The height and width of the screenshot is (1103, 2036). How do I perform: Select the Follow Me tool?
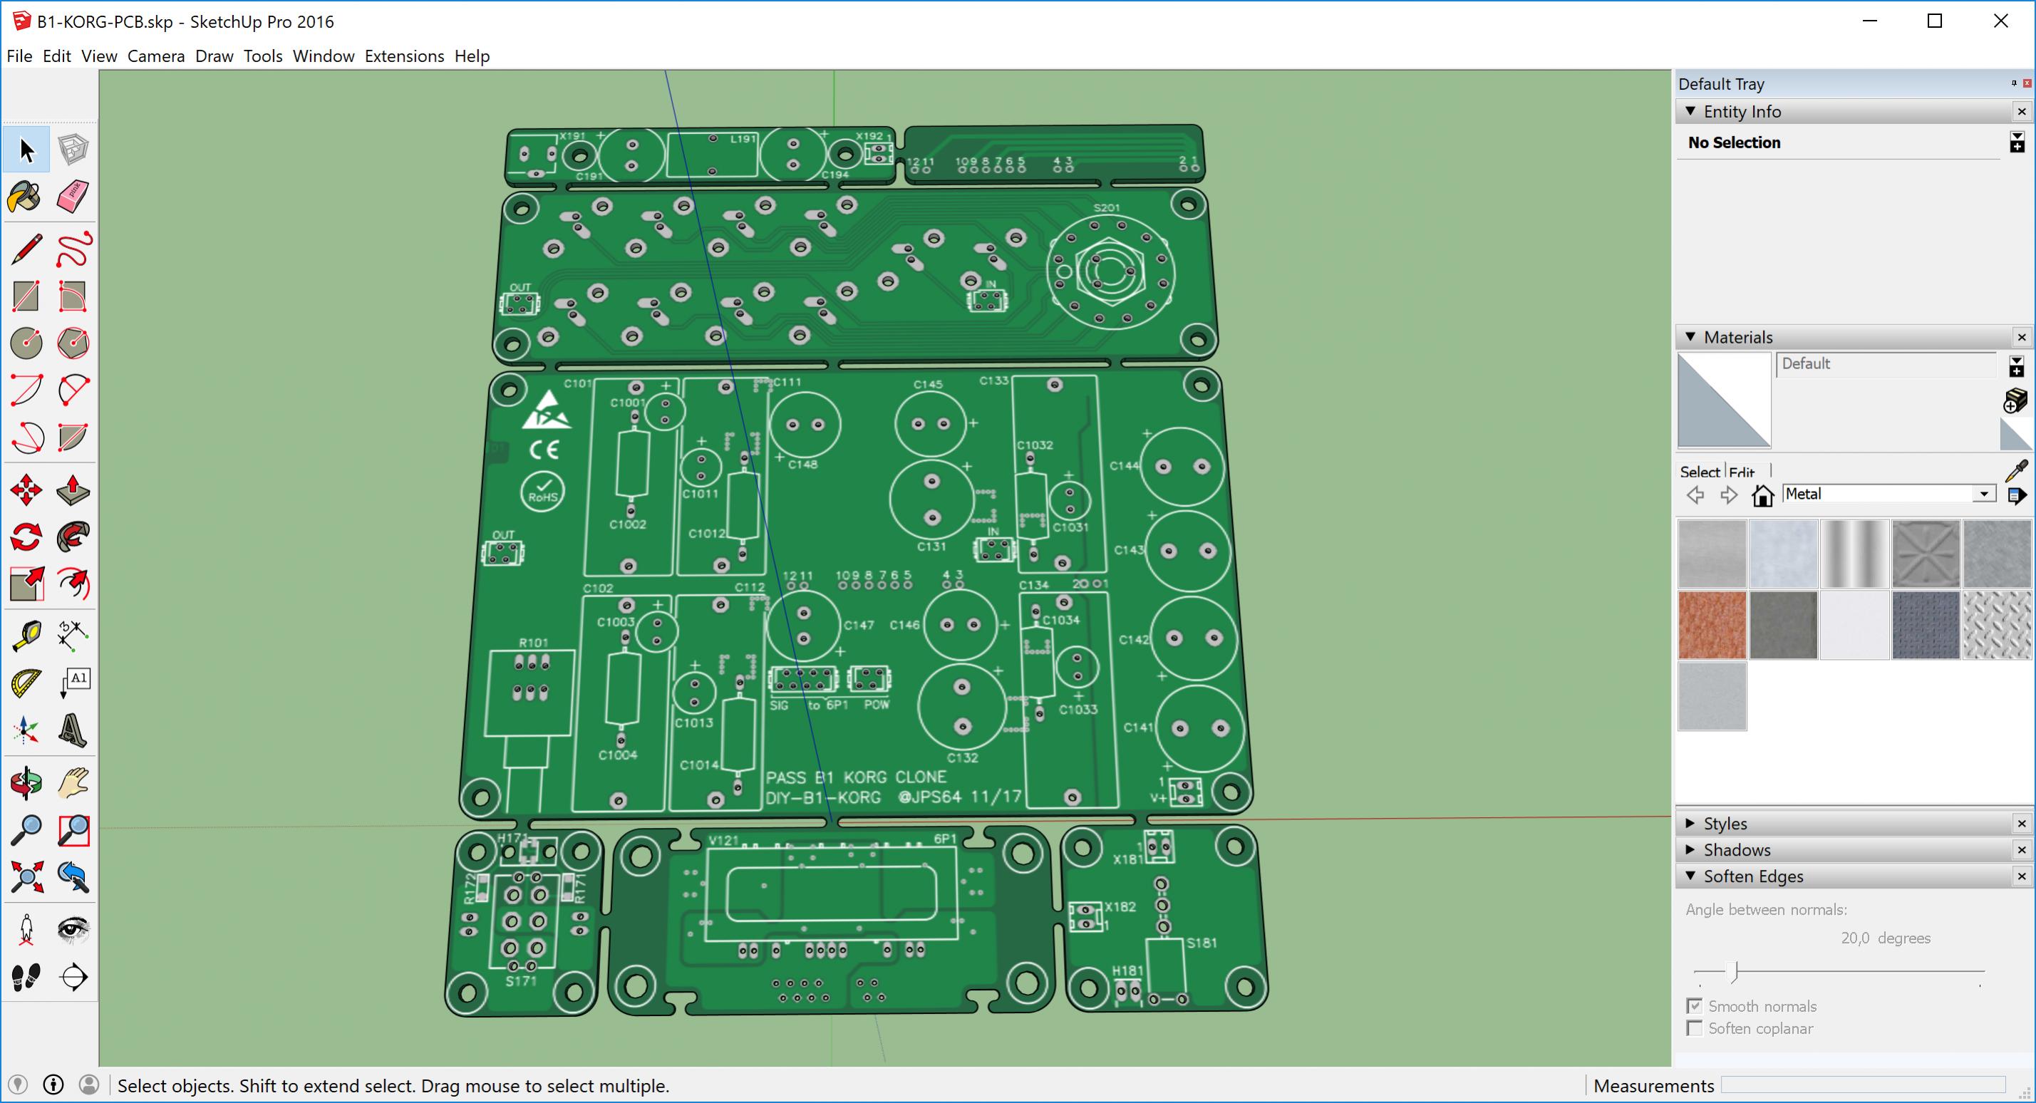coord(73,537)
